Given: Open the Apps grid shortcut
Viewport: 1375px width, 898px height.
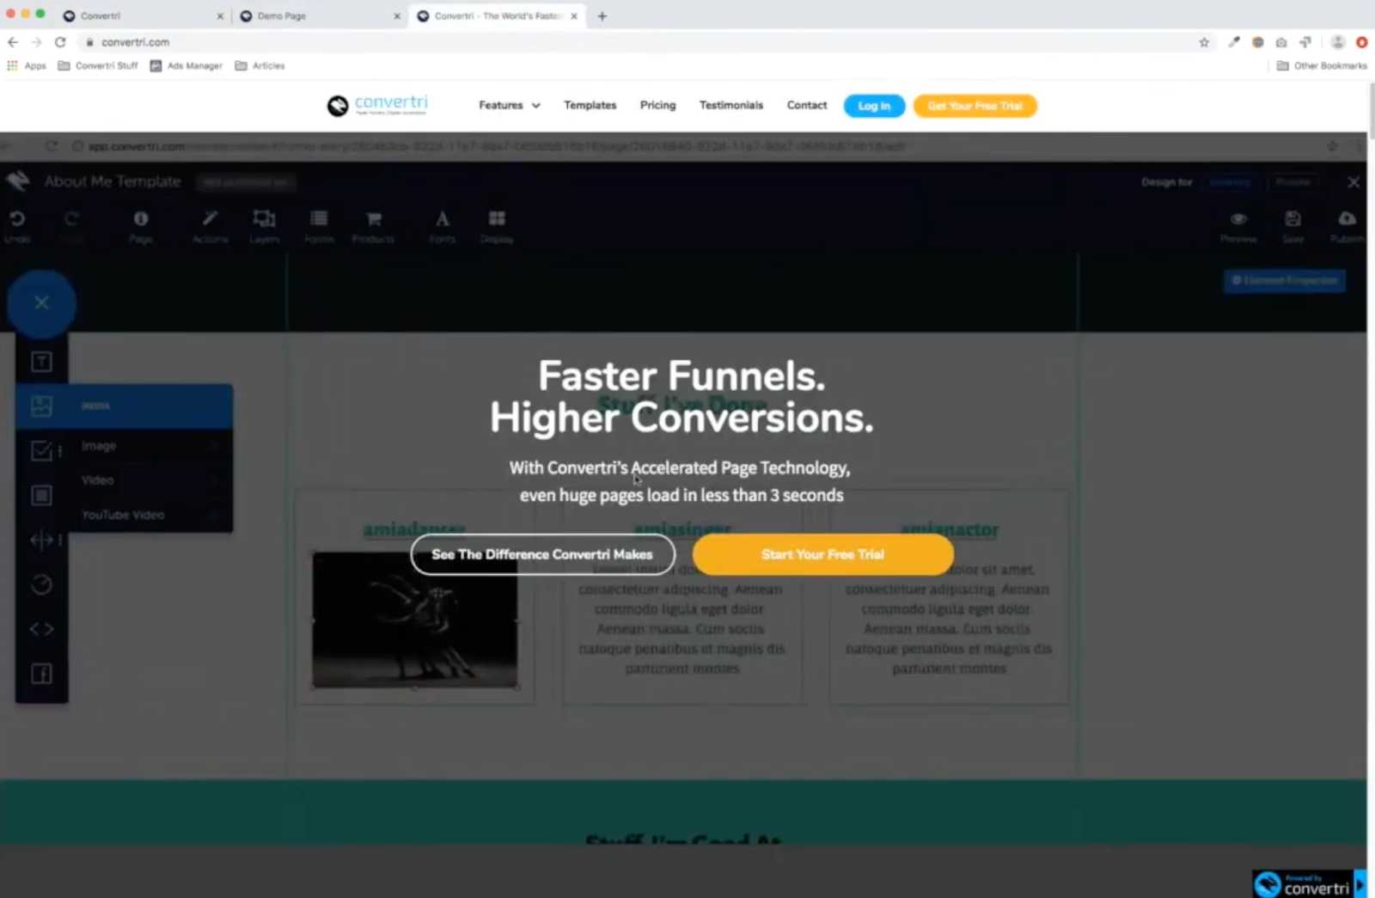Looking at the screenshot, I should (x=27, y=65).
